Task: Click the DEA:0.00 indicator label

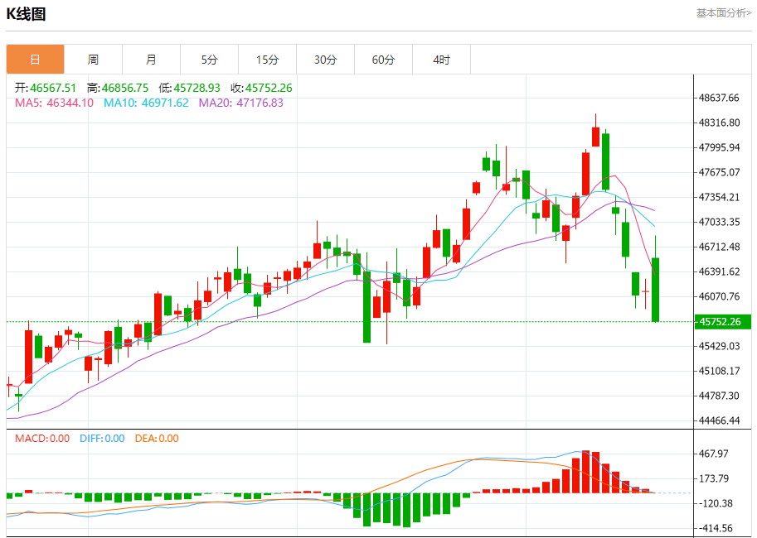Action: pyautogui.click(x=157, y=439)
